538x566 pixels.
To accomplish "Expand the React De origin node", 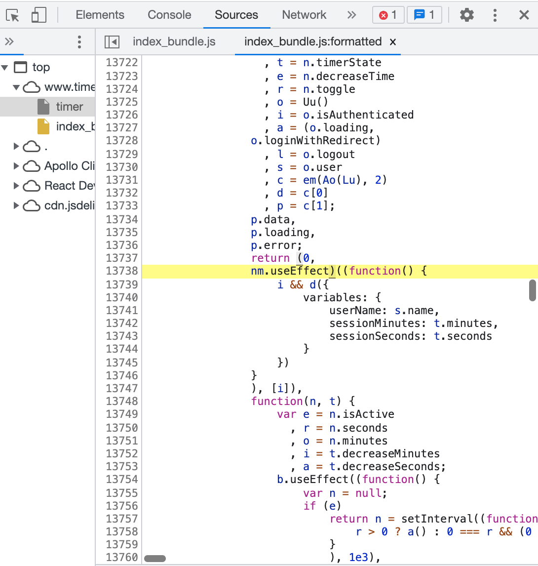I will [x=16, y=186].
